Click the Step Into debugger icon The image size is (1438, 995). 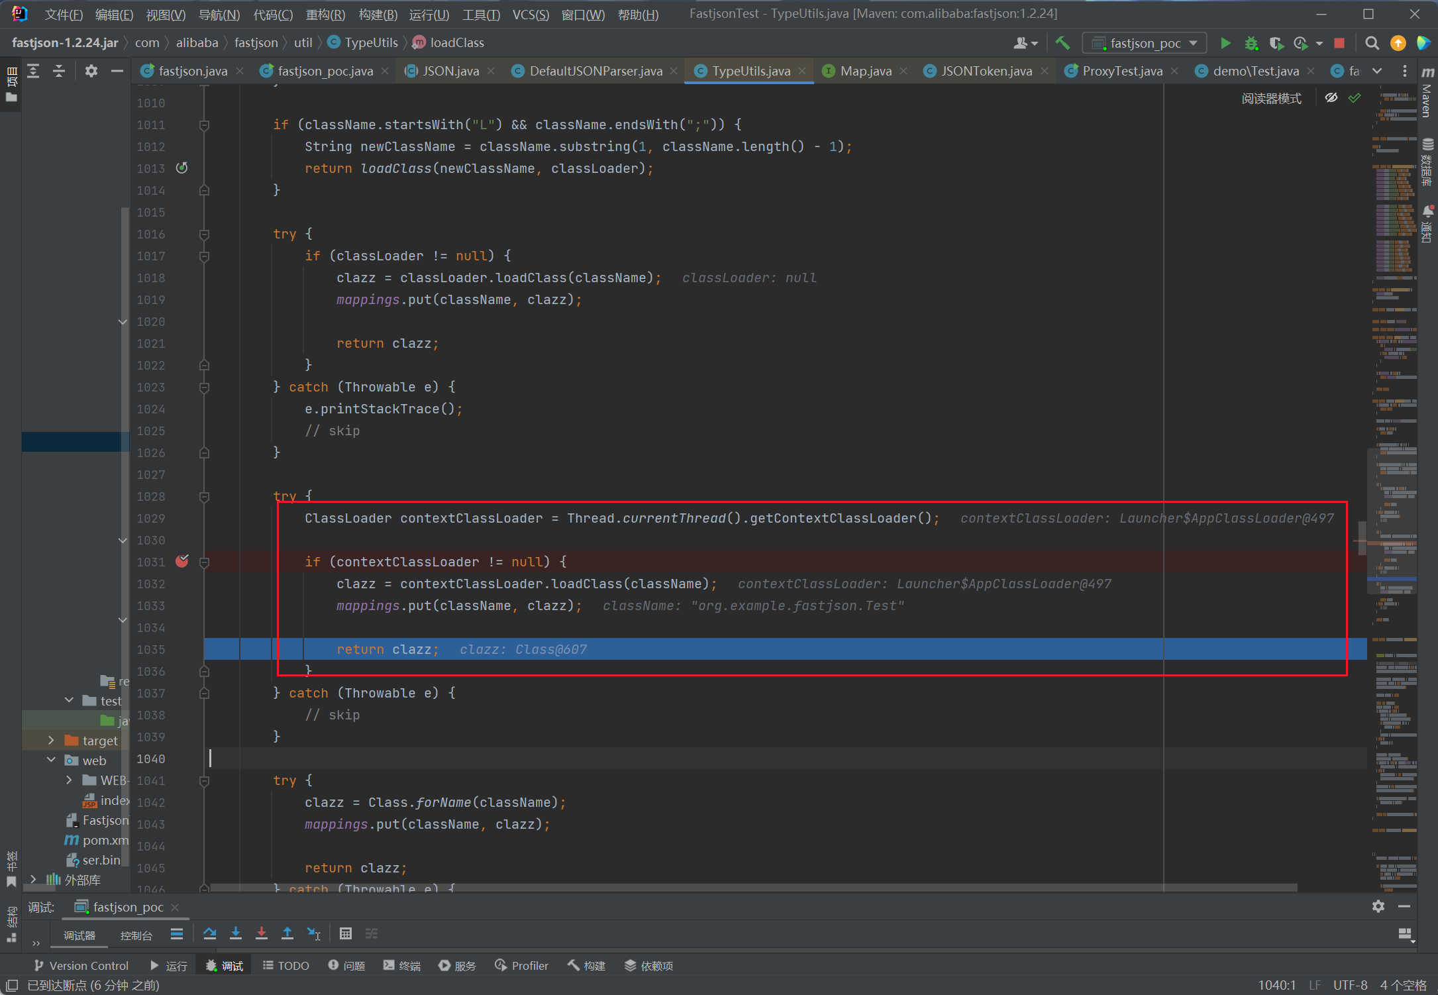(x=236, y=933)
